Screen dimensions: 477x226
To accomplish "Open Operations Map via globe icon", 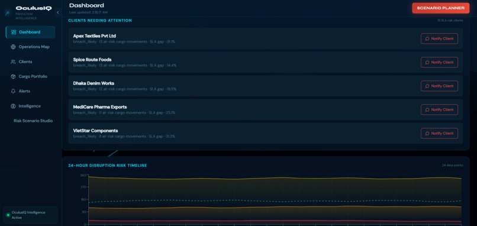I will coord(13,47).
